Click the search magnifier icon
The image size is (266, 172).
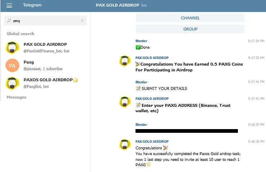[9, 21]
